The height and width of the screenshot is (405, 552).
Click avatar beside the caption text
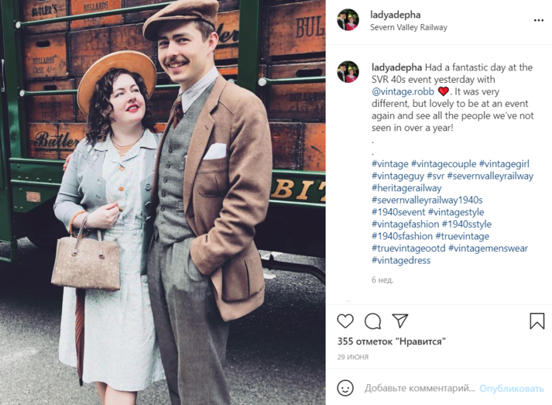(x=348, y=71)
